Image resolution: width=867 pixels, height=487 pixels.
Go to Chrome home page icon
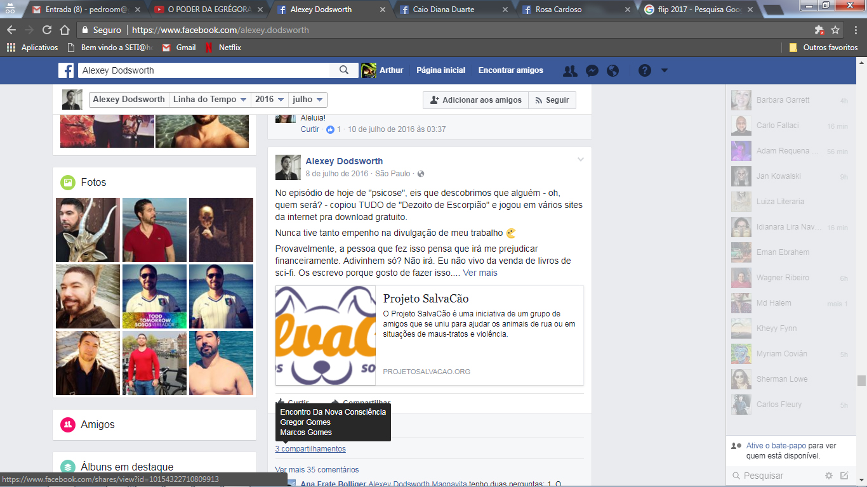pyautogui.click(x=65, y=30)
